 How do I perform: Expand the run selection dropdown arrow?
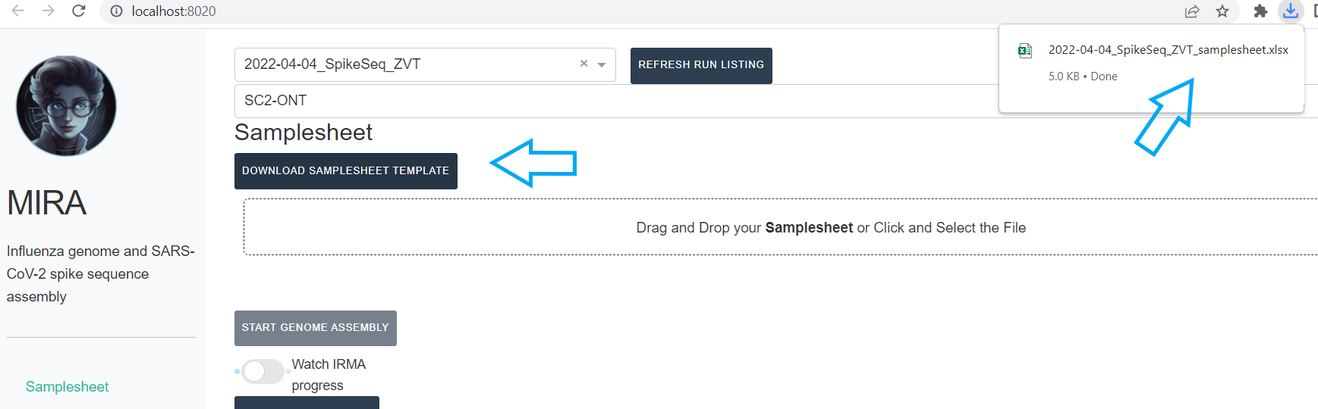602,64
